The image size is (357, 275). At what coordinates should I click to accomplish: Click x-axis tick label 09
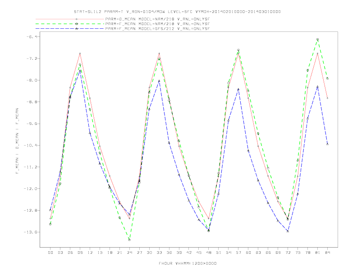80,253
